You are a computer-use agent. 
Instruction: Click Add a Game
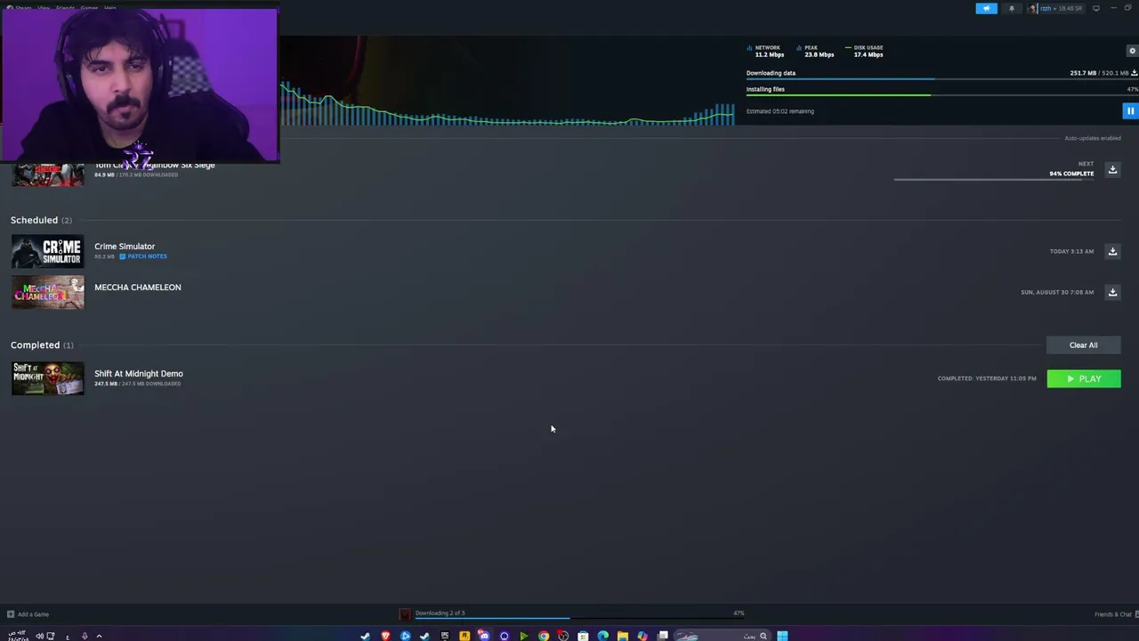[28, 614]
